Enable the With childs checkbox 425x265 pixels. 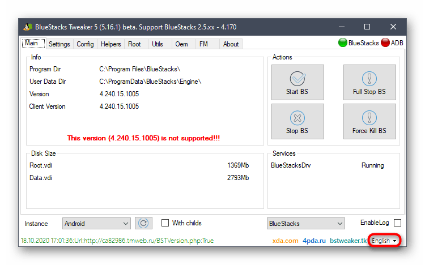(165, 223)
